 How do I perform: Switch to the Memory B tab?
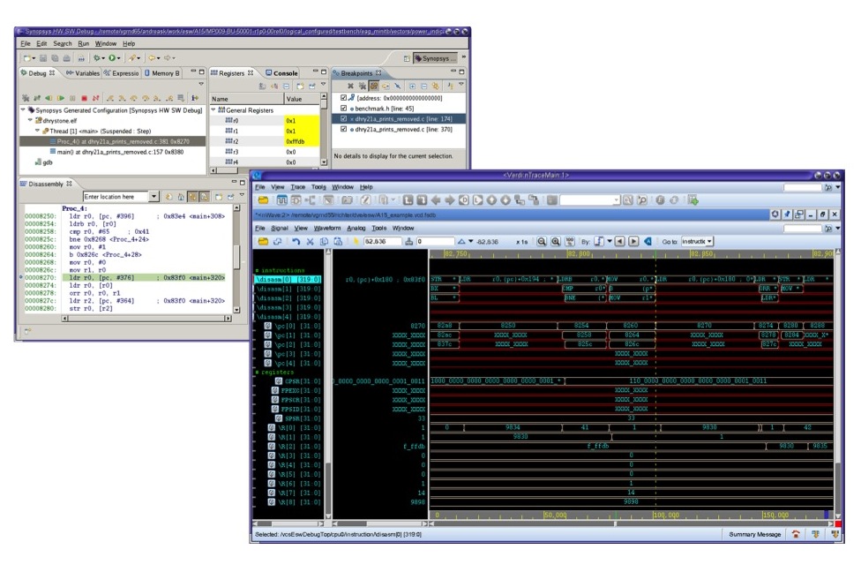click(x=162, y=73)
